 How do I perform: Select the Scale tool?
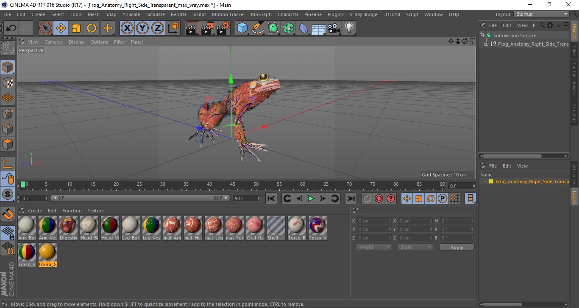(x=76, y=28)
